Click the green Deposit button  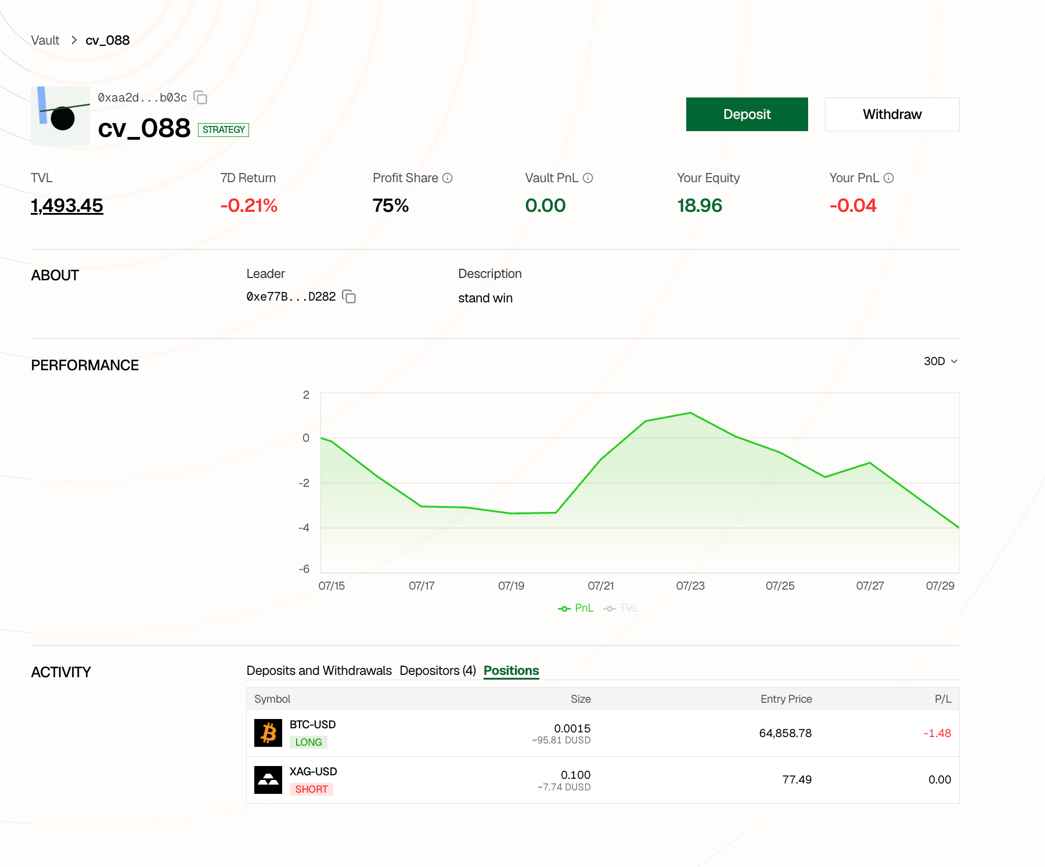click(747, 114)
